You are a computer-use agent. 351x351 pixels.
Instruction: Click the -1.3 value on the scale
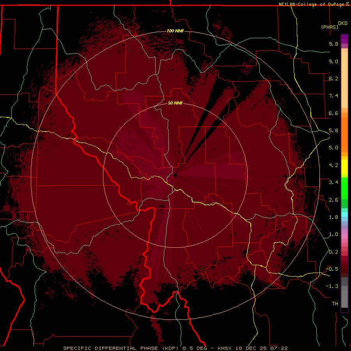[x=332, y=286]
